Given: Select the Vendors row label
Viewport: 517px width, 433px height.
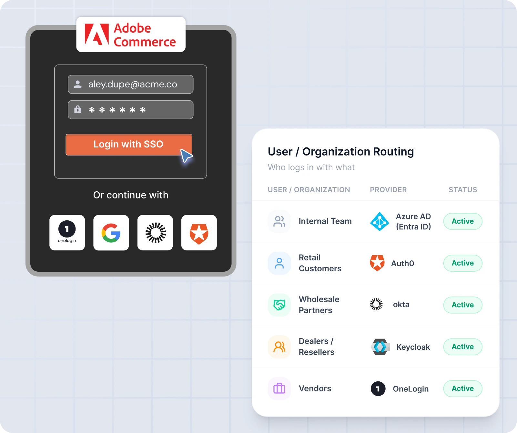Looking at the screenshot, I should (315, 388).
